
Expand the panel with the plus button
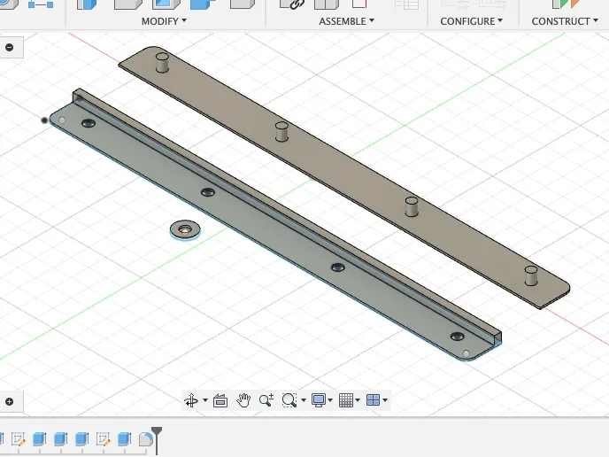pos(10,401)
